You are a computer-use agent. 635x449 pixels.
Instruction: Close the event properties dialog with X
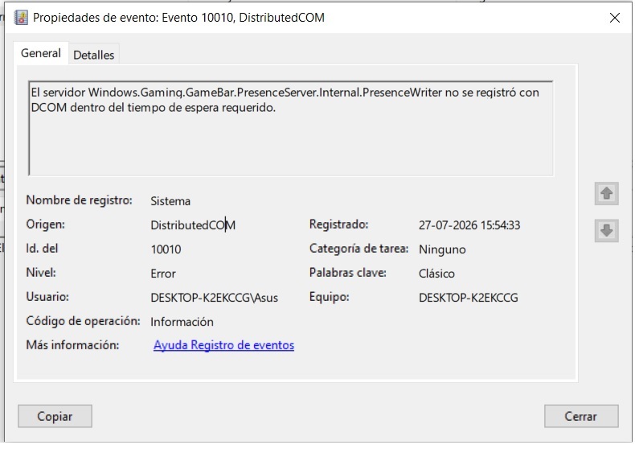click(x=614, y=18)
